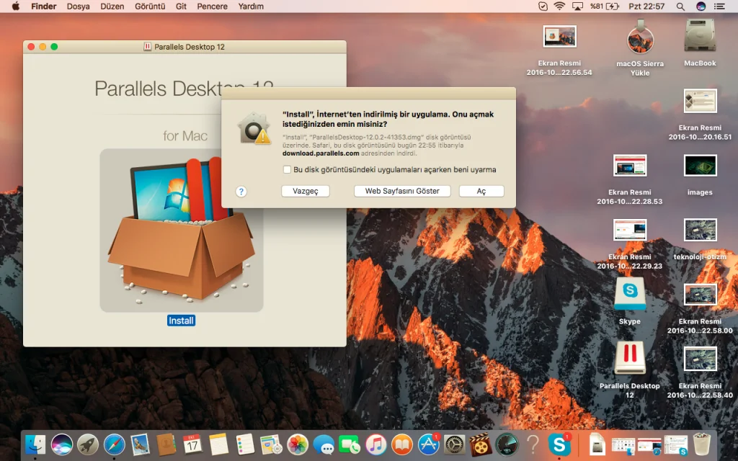This screenshot has height=461, width=738.
Task: Open the MacBook drive icon on desktop
Action: tap(700, 36)
